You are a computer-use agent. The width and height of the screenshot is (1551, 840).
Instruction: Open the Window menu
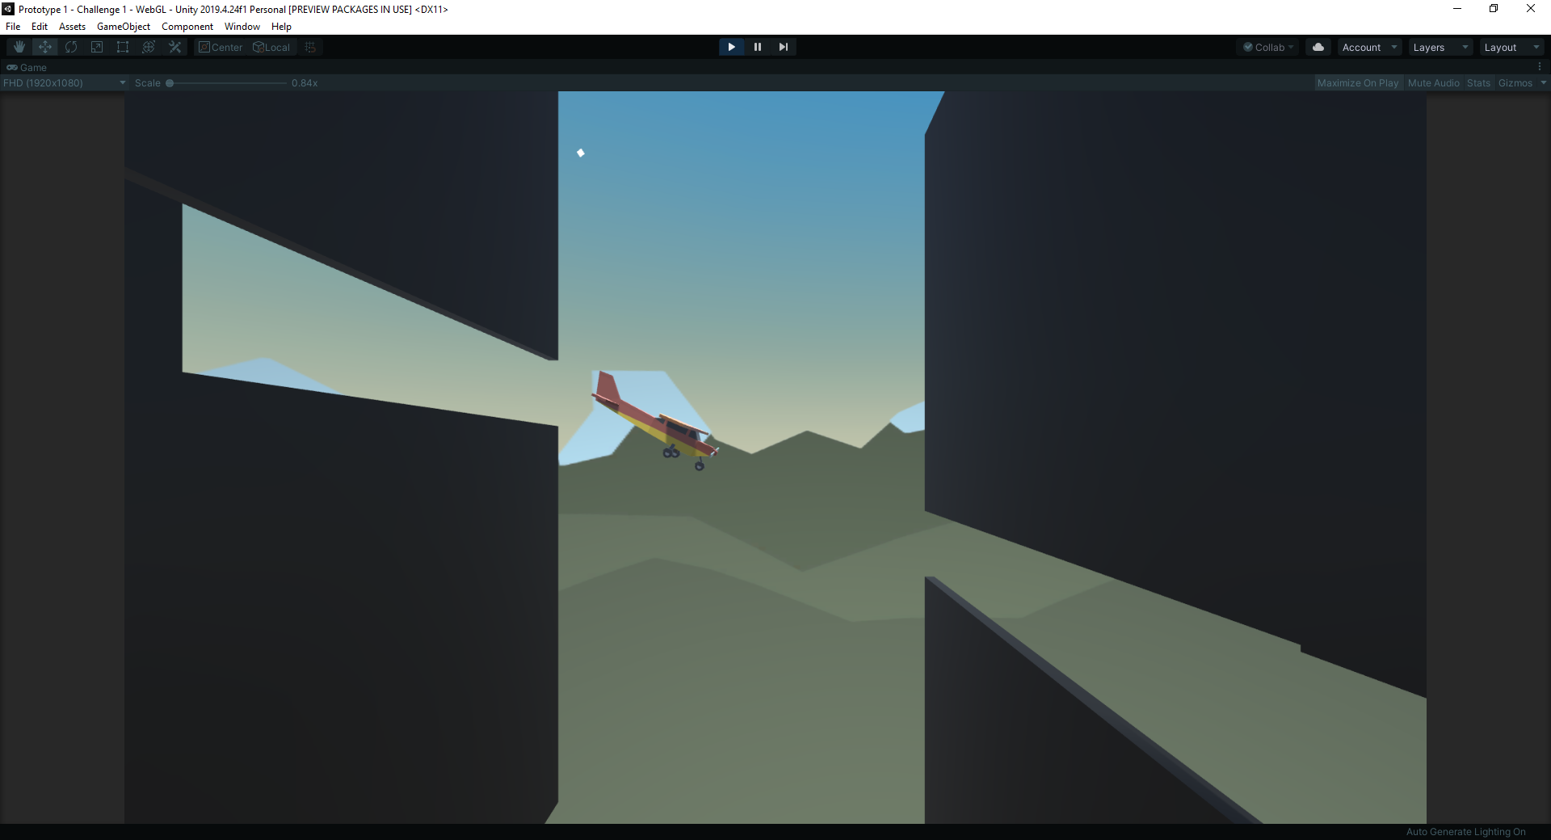click(x=242, y=26)
